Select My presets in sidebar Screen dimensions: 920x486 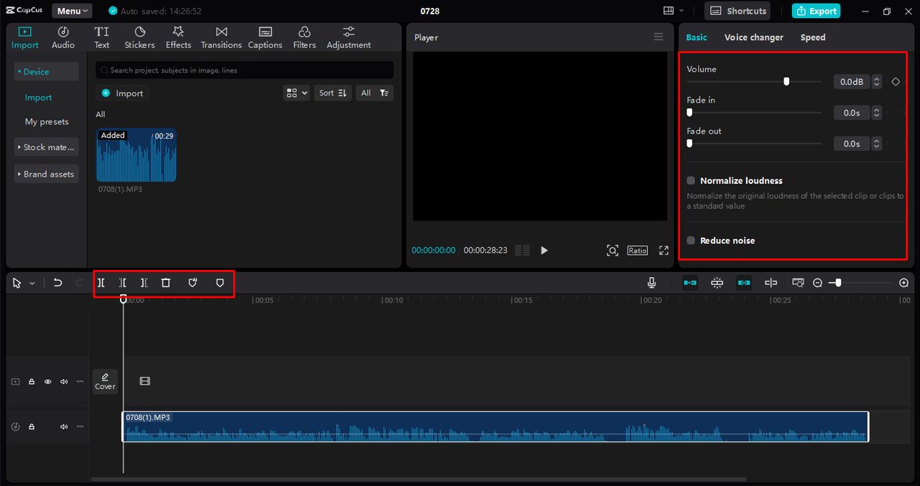point(47,121)
